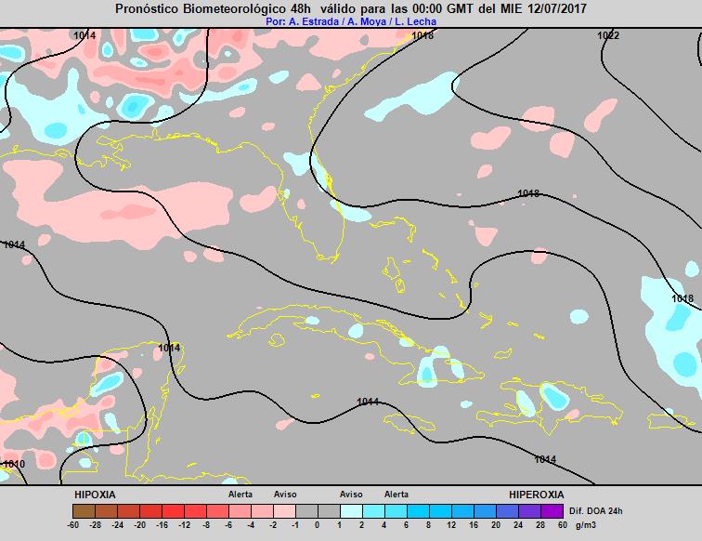
Task: Pick the pale cyan swatch between 1 and 2
Action: pyautogui.click(x=351, y=511)
